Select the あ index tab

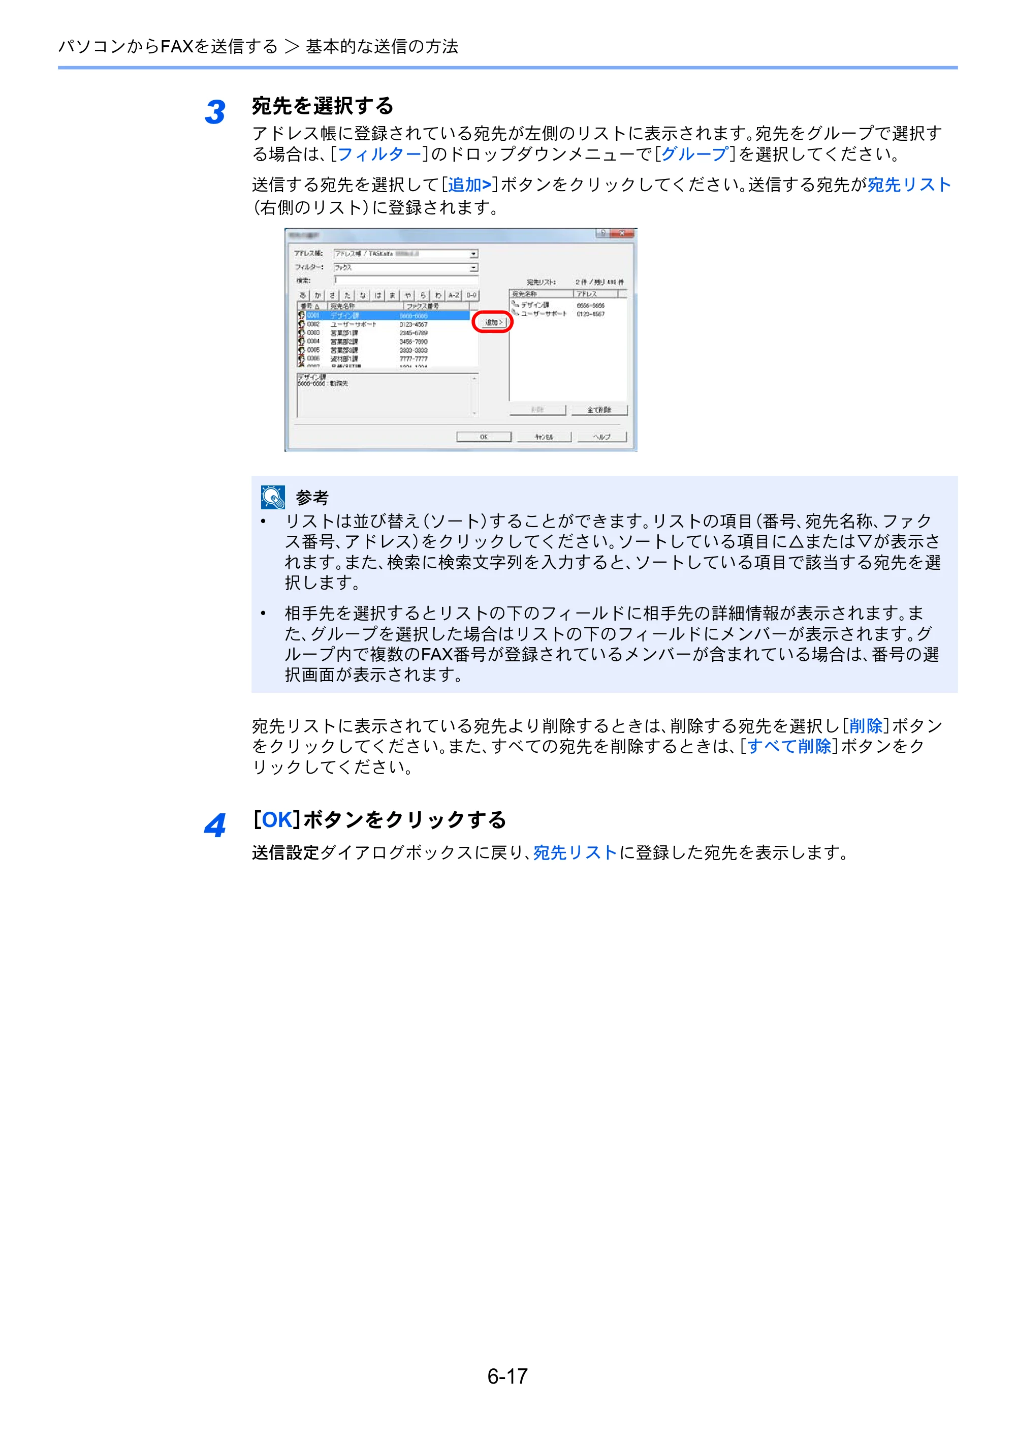(x=303, y=295)
